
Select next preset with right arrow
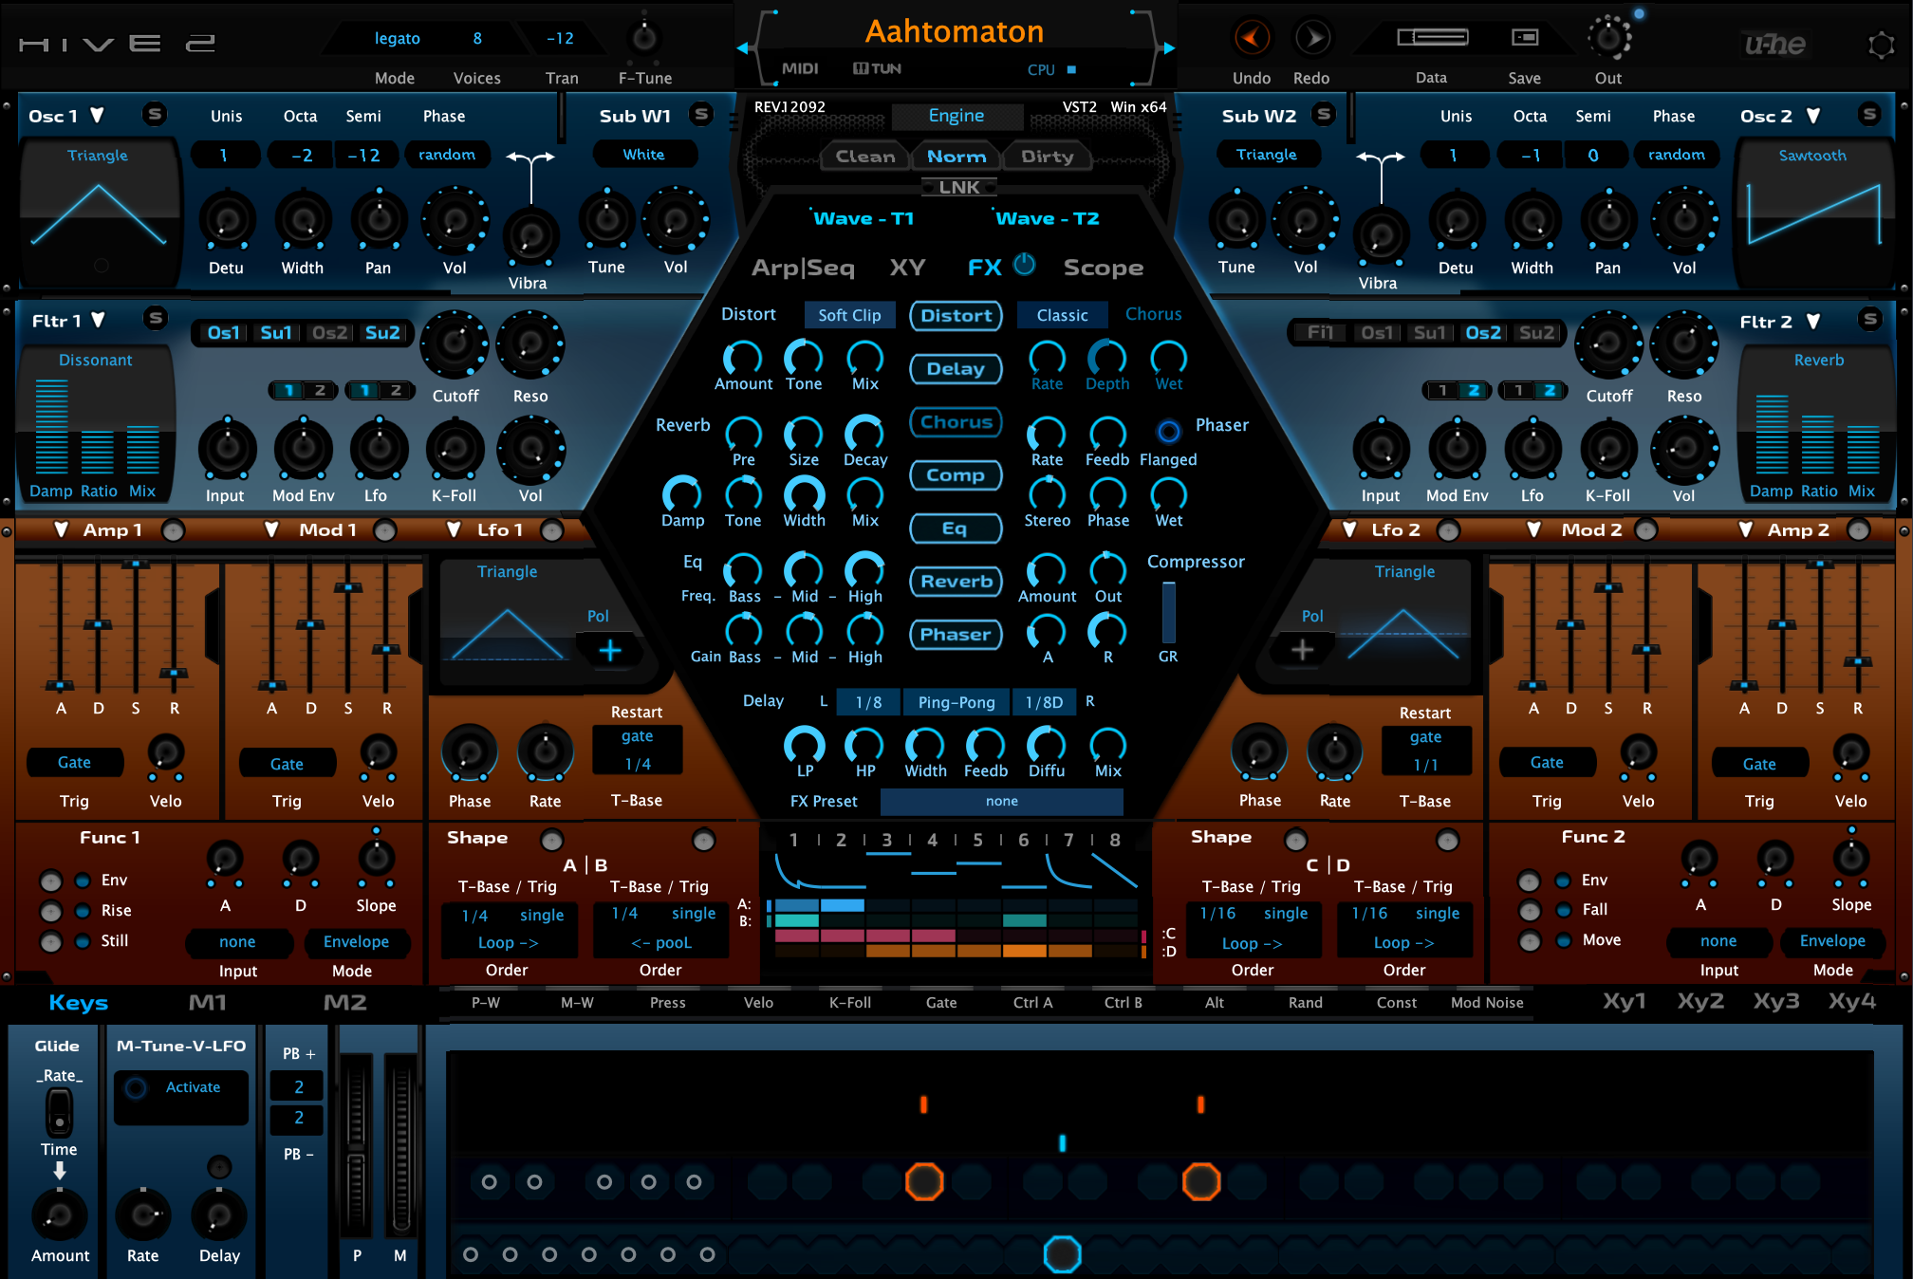[x=1169, y=47]
